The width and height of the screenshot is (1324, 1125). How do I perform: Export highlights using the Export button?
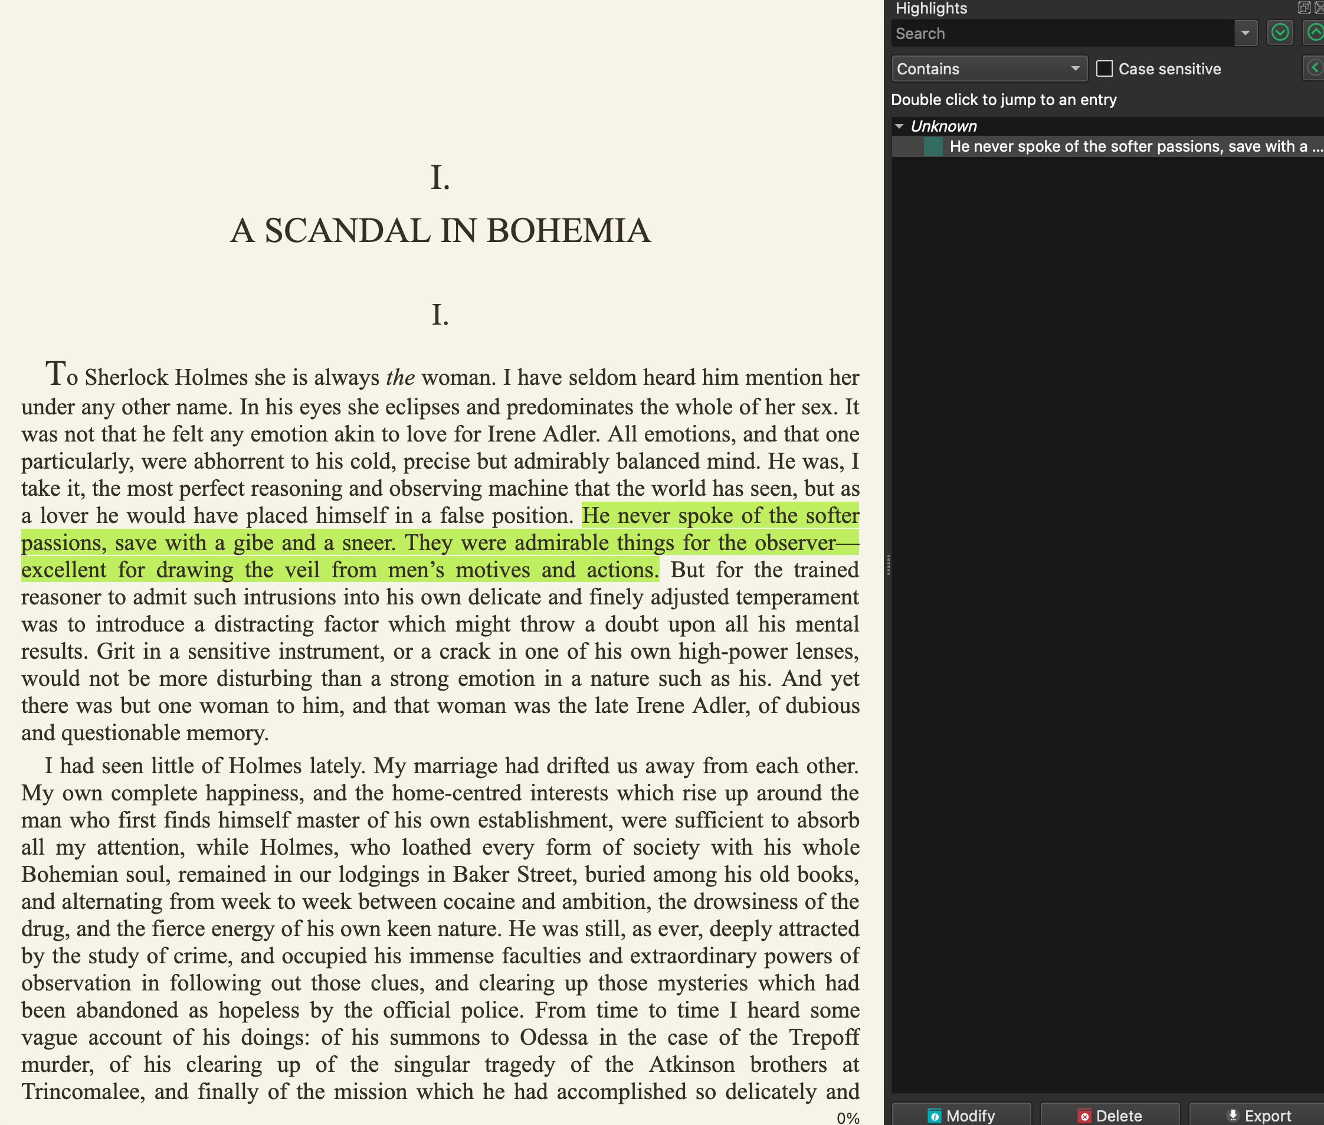1259,1116
